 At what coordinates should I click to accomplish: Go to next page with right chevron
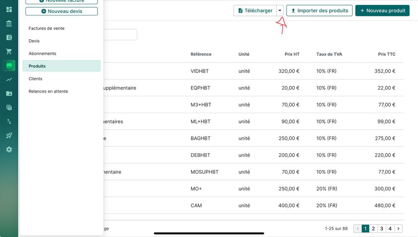[398, 229]
